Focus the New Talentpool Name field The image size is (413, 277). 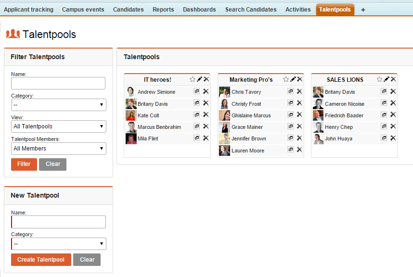pyautogui.click(x=58, y=222)
